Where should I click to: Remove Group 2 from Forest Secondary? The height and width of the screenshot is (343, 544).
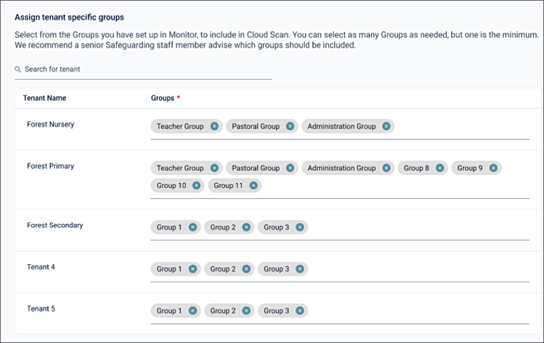[246, 227]
